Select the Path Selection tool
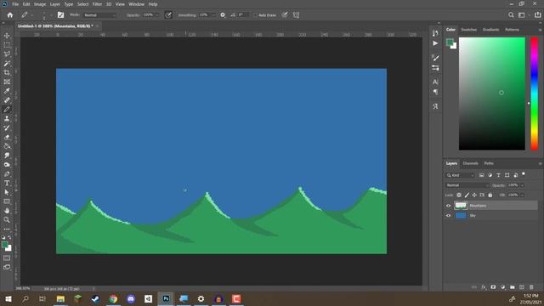The height and width of the screenshot is (306, 544). pos(7,192)
